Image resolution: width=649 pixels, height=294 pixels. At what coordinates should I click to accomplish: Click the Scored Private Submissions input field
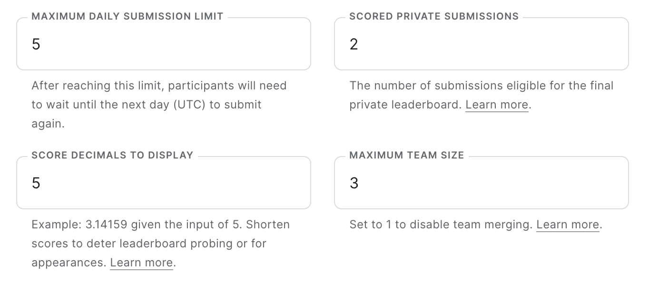click(x=481, y=44)
